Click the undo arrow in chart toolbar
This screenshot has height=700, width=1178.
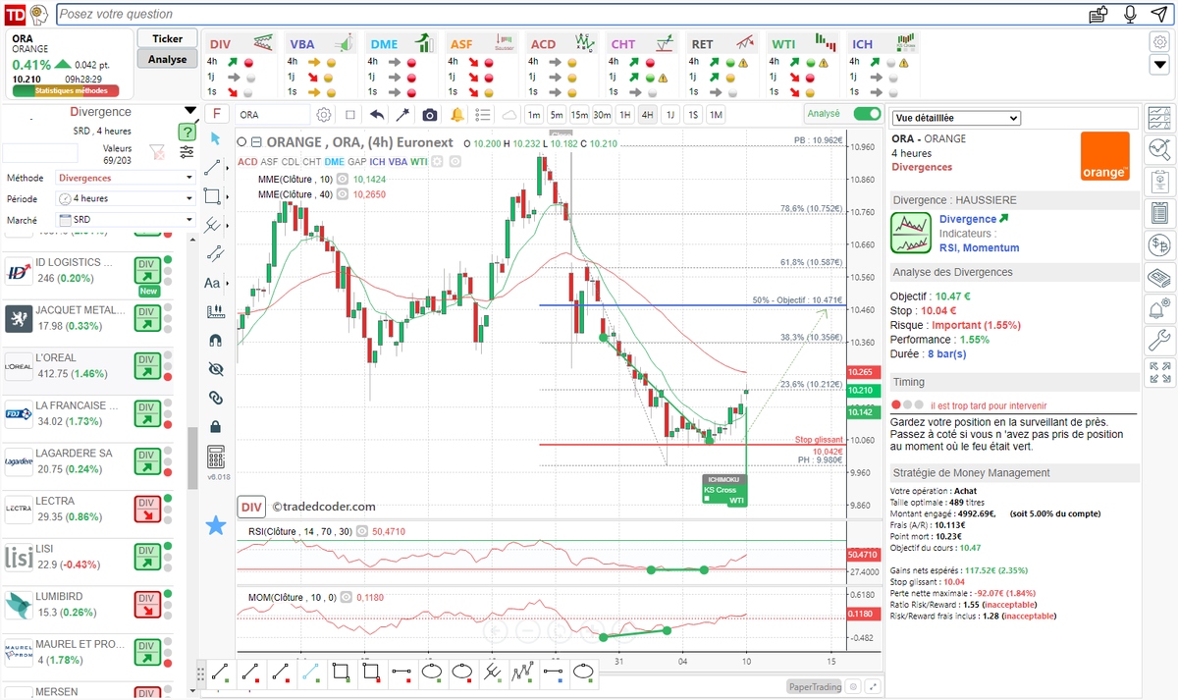pos(377,114)
